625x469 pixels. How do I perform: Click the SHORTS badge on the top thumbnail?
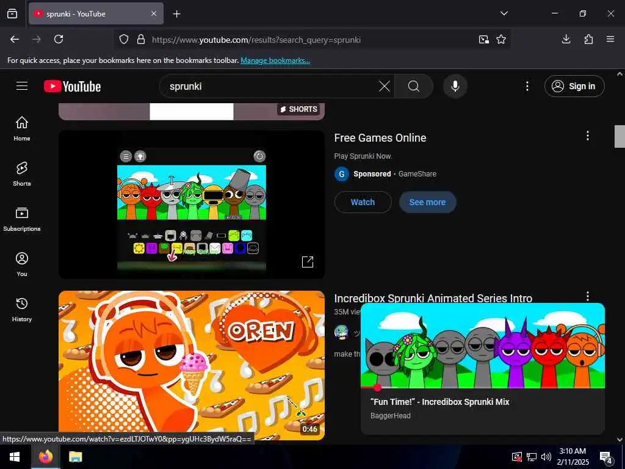298,109
